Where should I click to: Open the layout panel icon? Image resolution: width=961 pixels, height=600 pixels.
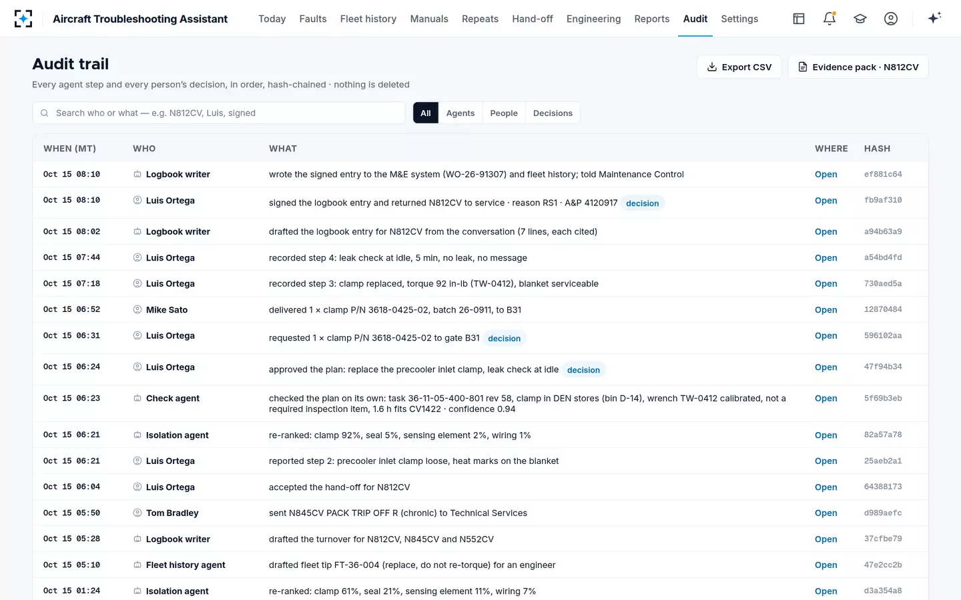pyautogui.click(x=799, y=19)
